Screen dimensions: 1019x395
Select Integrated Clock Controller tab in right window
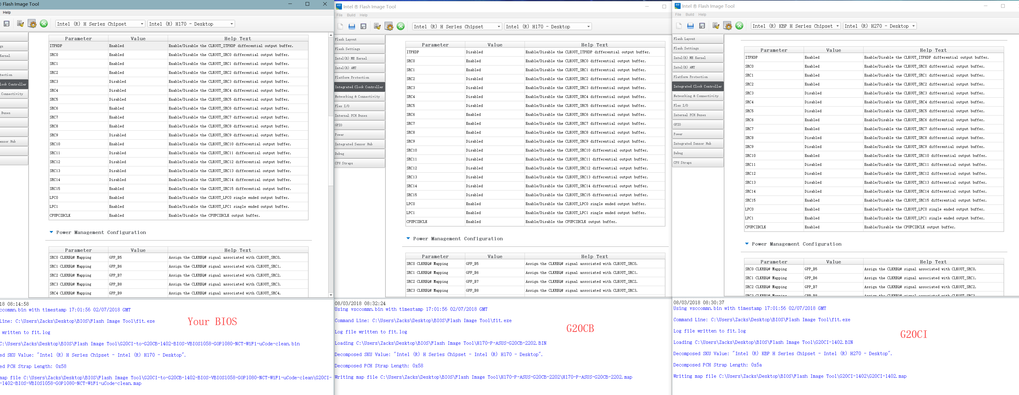click(698, 86)
